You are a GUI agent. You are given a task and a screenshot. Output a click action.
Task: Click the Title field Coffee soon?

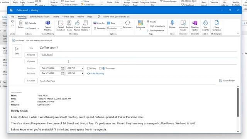[x=138, y=47]
